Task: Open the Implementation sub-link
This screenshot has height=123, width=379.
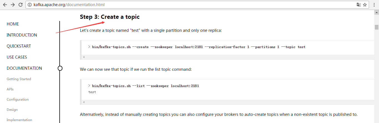Action: coord(19,120)
